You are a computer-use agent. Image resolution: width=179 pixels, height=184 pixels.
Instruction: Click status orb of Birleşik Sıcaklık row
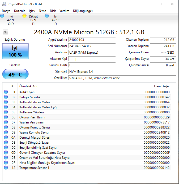[6, 97]
